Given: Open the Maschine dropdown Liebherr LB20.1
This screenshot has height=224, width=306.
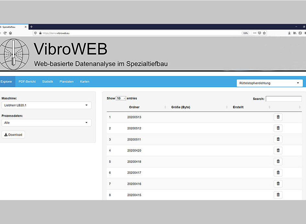Looking at the screenshot, I should [x=46, y=105].
